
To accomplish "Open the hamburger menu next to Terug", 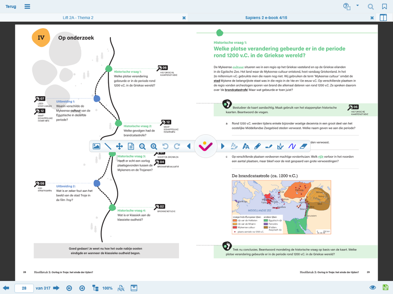I will click(x=27, y=7).
